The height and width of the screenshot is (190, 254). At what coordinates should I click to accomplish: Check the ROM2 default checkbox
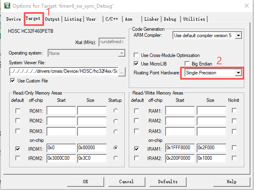click(x=18, y=121)
